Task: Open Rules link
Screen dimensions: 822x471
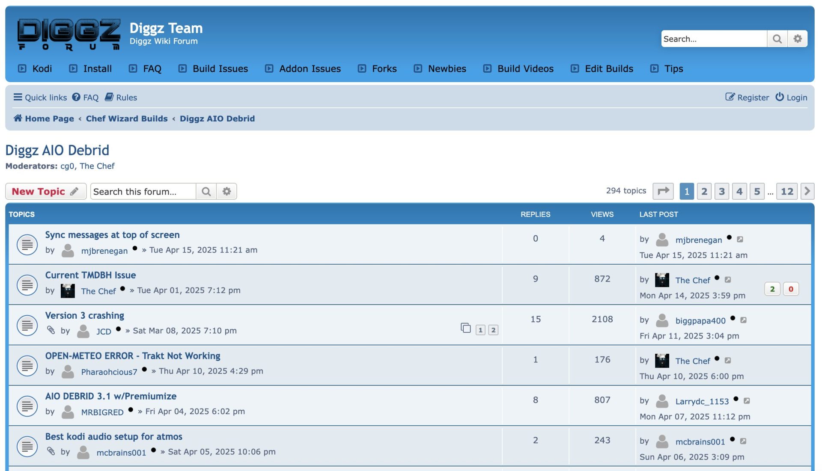Action: click(121, 97)
